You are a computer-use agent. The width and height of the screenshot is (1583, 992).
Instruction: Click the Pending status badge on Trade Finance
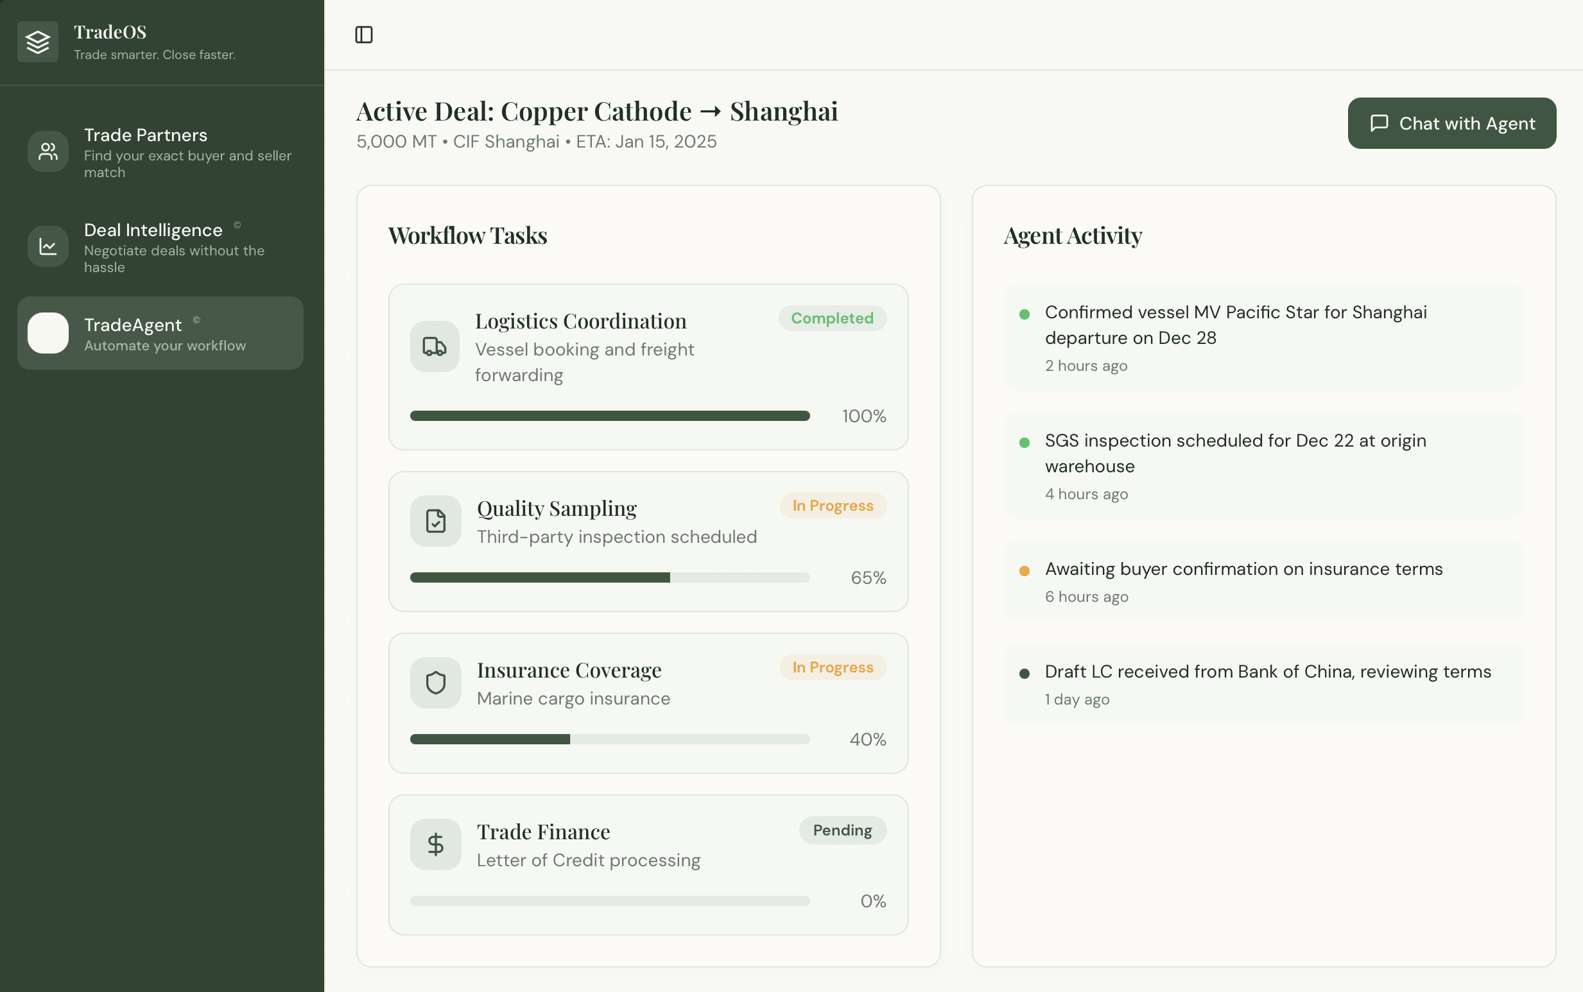point(842,830)
